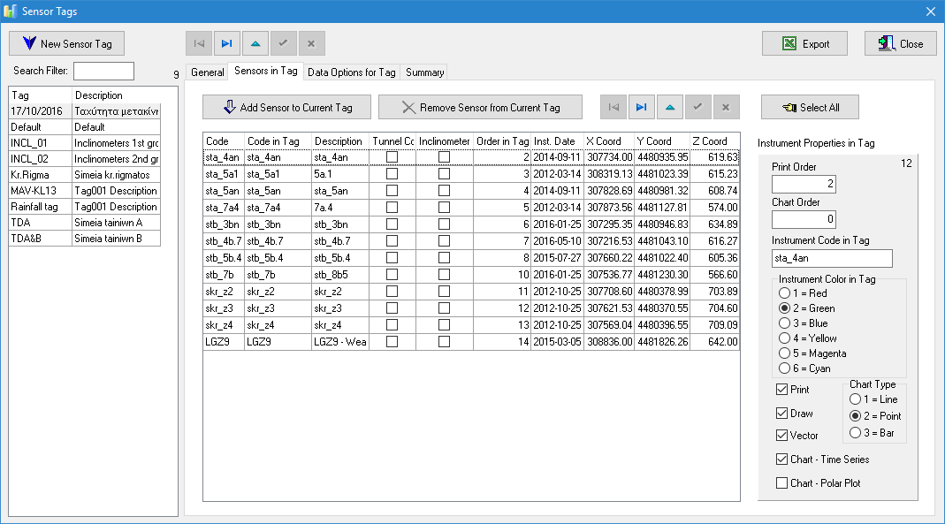Toggle Tunnel checkbox for sta_4an row

point(392,157)
